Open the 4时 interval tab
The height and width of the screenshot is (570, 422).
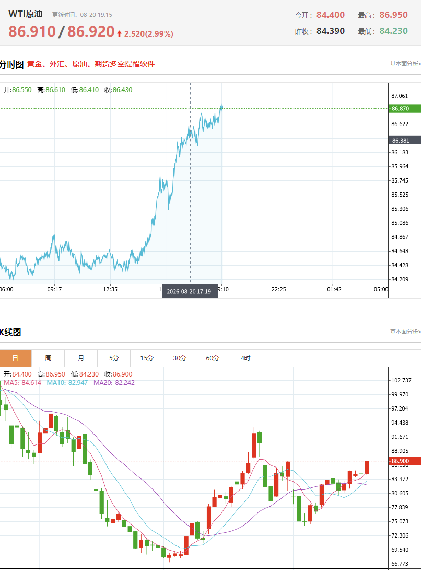coord(245,358)
